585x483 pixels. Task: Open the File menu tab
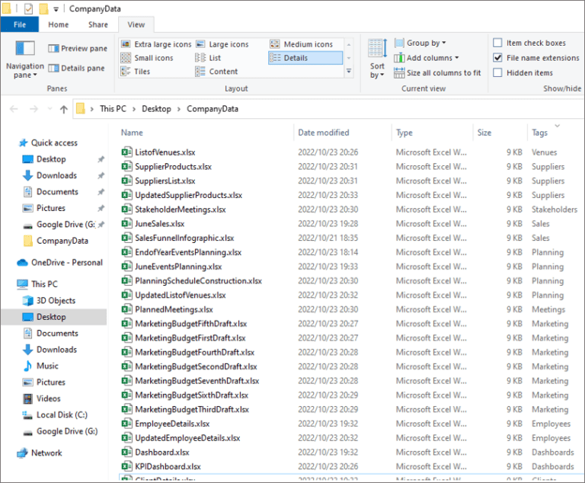point(20,24)
